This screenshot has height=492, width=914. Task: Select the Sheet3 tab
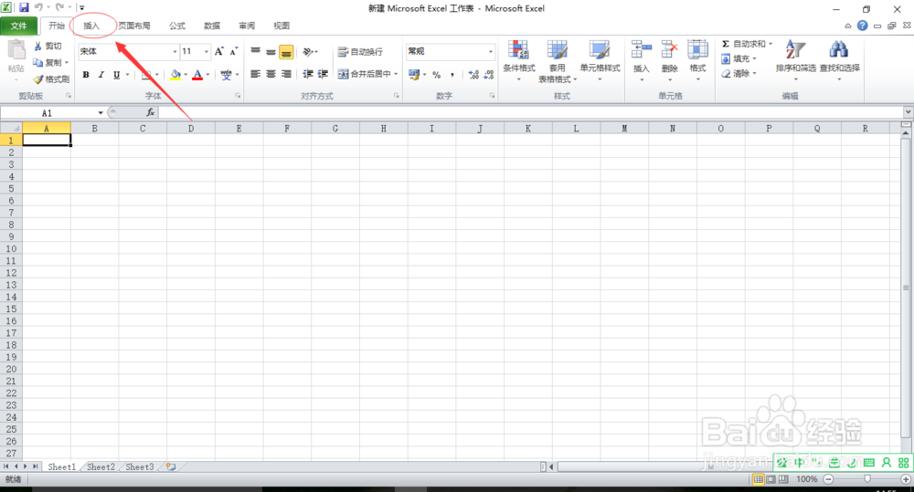(140, 467)
